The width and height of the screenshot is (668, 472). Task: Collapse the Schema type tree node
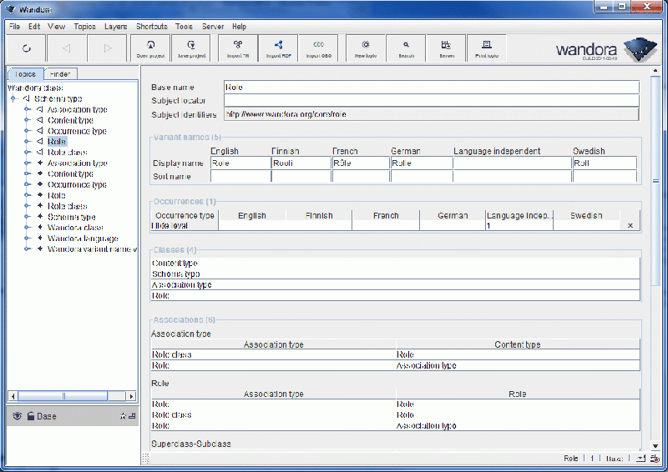[x=13, y=98]
